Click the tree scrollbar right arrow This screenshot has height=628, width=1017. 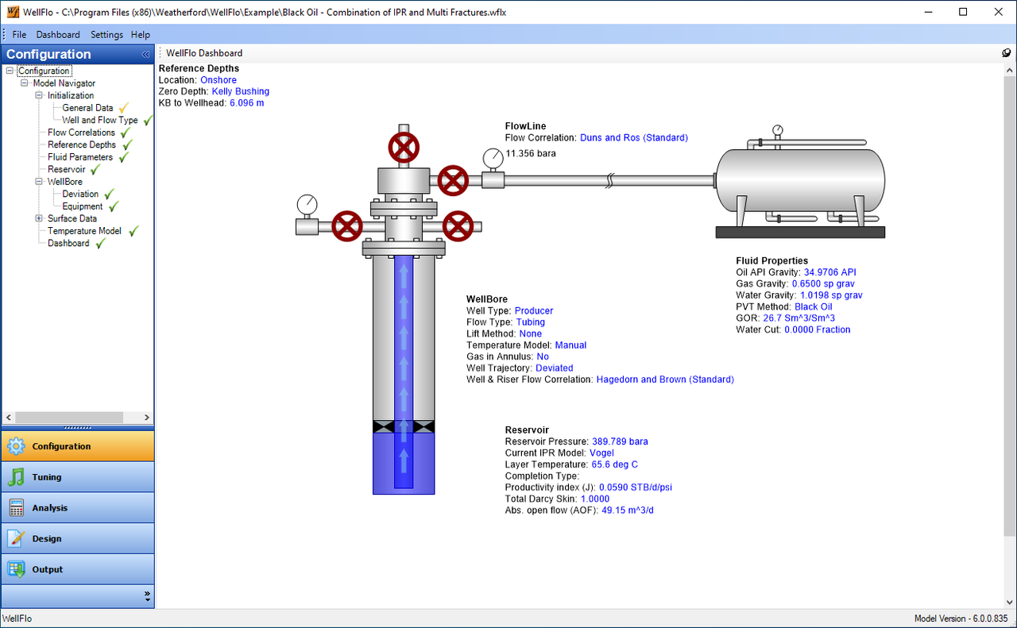147,418
